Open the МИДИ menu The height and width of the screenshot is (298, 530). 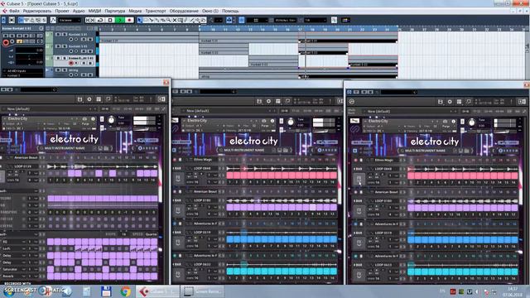coord(94,11)
